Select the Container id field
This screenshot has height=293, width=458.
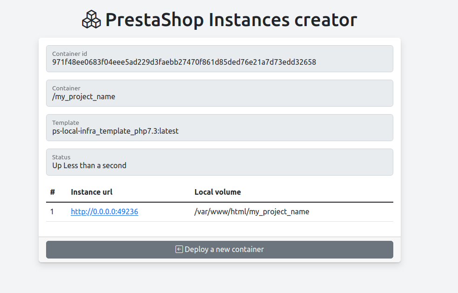[219, 59]
